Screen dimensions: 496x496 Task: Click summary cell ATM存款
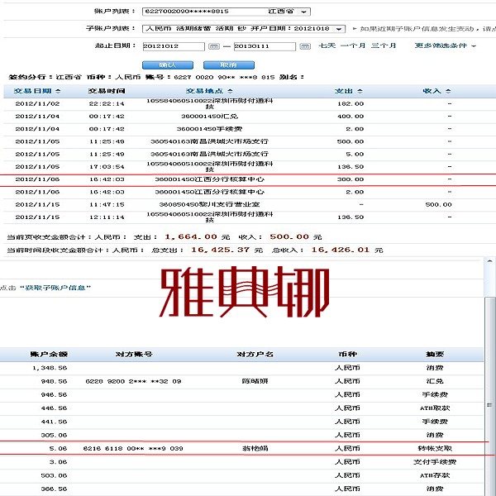[435, 475]
